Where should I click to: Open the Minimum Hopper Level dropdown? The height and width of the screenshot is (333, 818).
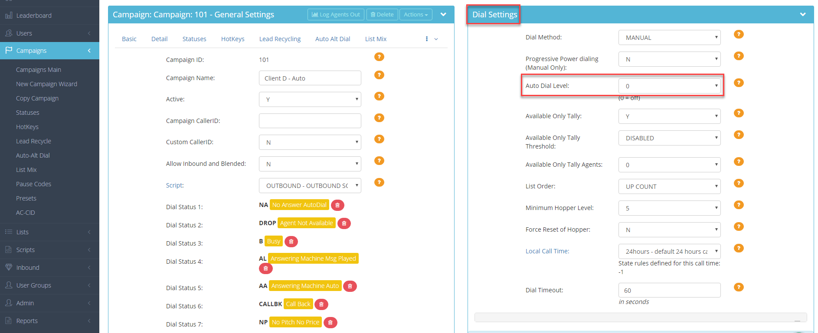click(x=669, y=208)
